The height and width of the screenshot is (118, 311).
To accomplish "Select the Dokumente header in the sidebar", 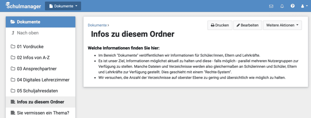I will click(40, 22).
